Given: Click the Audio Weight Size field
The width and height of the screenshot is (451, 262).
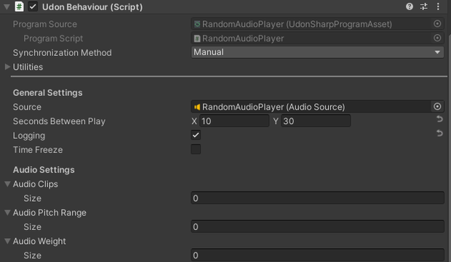Looking at the screenshot, I should (x=317, y=255).
